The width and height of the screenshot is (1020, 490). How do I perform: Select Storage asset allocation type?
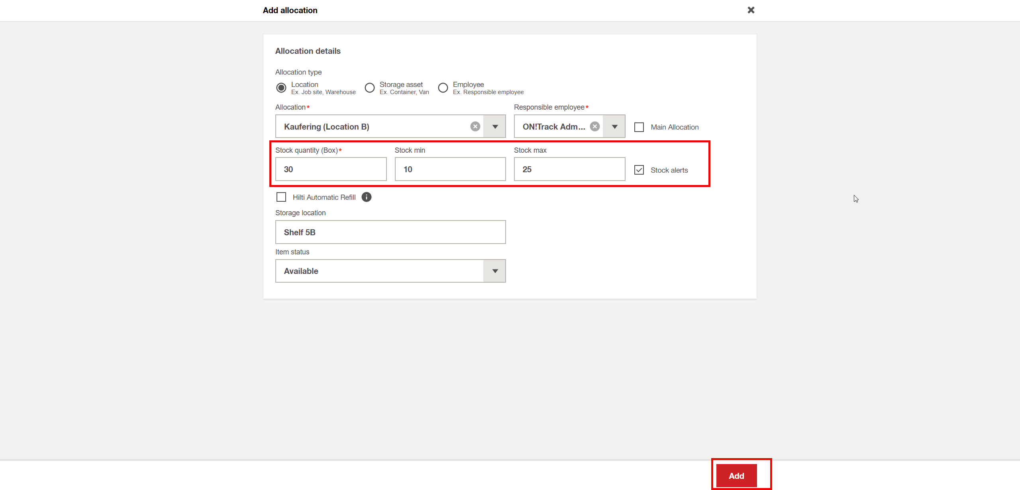pyautogui.click(x=370, y=88)
